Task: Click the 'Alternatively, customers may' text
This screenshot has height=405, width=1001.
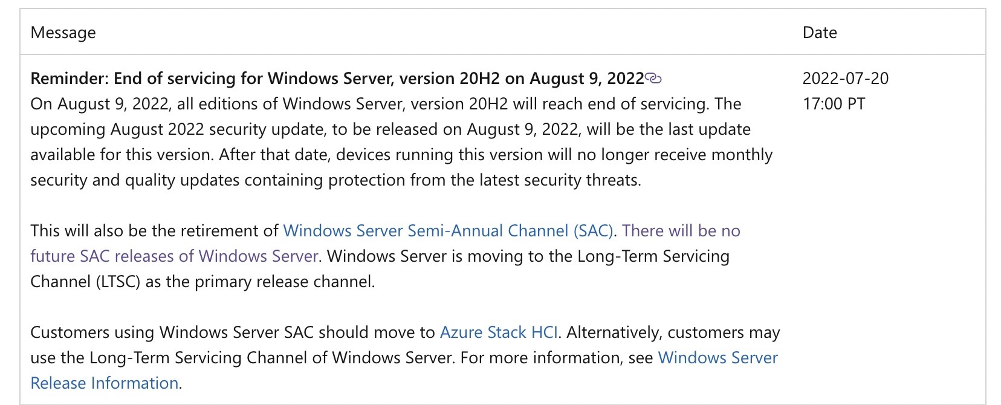Action: click(673, 332)
